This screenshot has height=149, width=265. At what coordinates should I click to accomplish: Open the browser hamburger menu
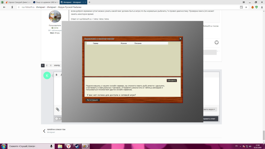coord(244,2)
